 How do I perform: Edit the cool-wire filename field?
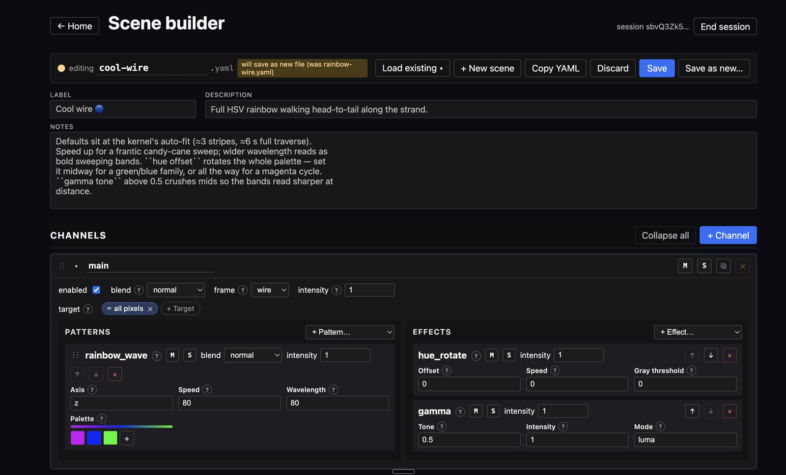point(152,68)
